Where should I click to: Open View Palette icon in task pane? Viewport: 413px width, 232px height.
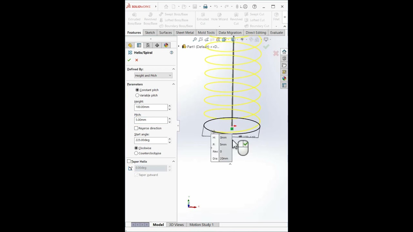(284, 72)
